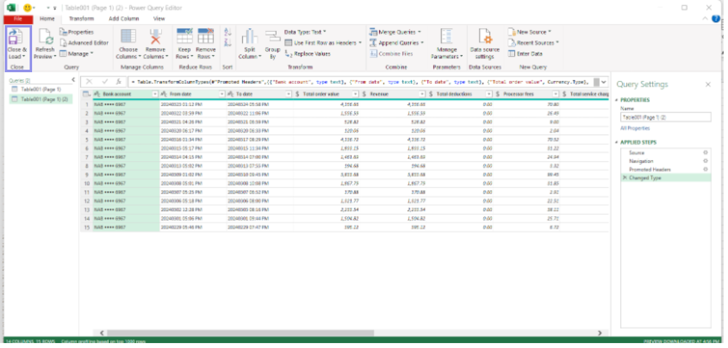Click the Remove Rows icon

[206, 36]
